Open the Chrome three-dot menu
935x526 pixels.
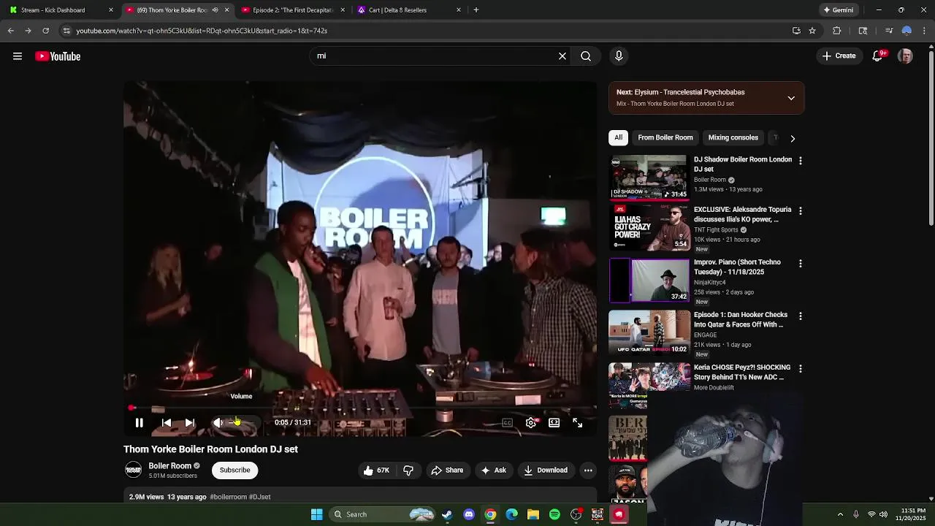click(x=925, y=31)
